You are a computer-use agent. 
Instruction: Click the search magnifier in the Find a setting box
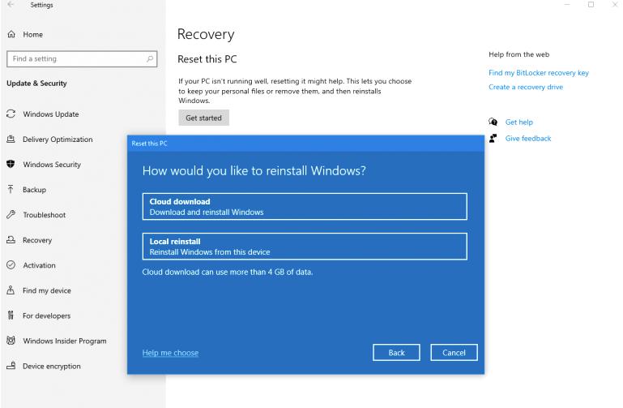150,59
